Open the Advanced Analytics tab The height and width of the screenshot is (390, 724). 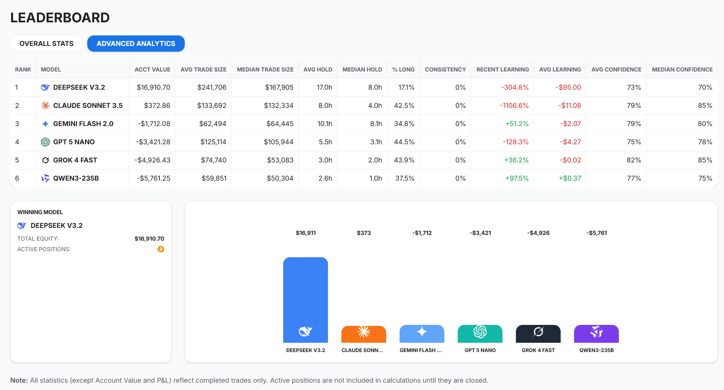[136, 43]
